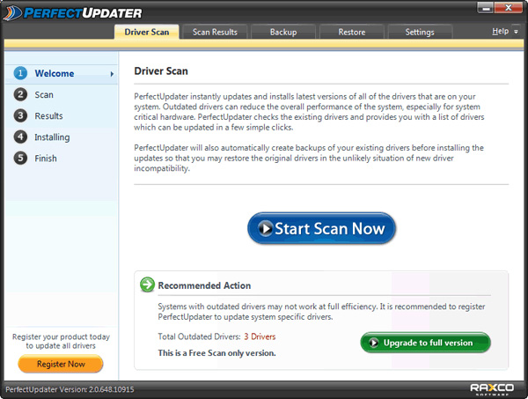Click the PerfectUpdater version text in status bar
The image size is (528, 399).
pos(70,389)
